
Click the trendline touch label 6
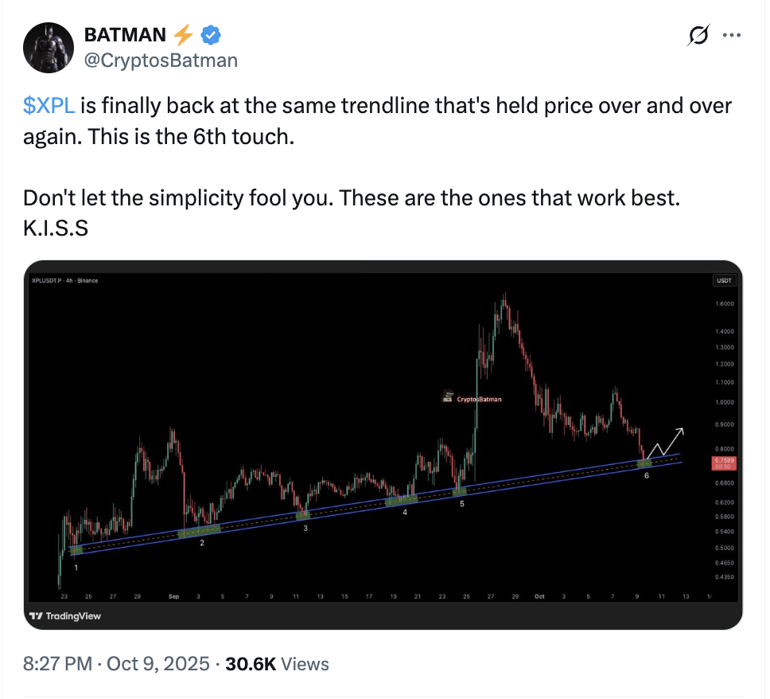point(646,475)
